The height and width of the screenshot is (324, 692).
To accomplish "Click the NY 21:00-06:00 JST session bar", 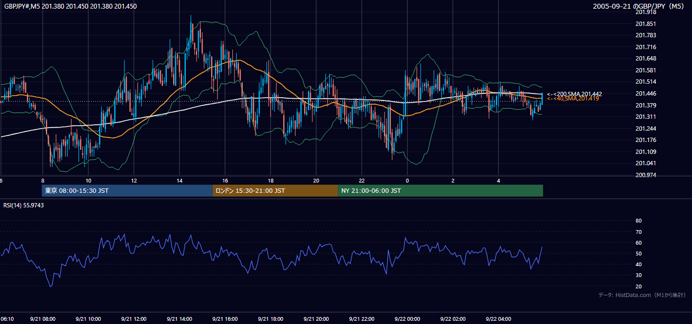I will click(x=440, y=191).
